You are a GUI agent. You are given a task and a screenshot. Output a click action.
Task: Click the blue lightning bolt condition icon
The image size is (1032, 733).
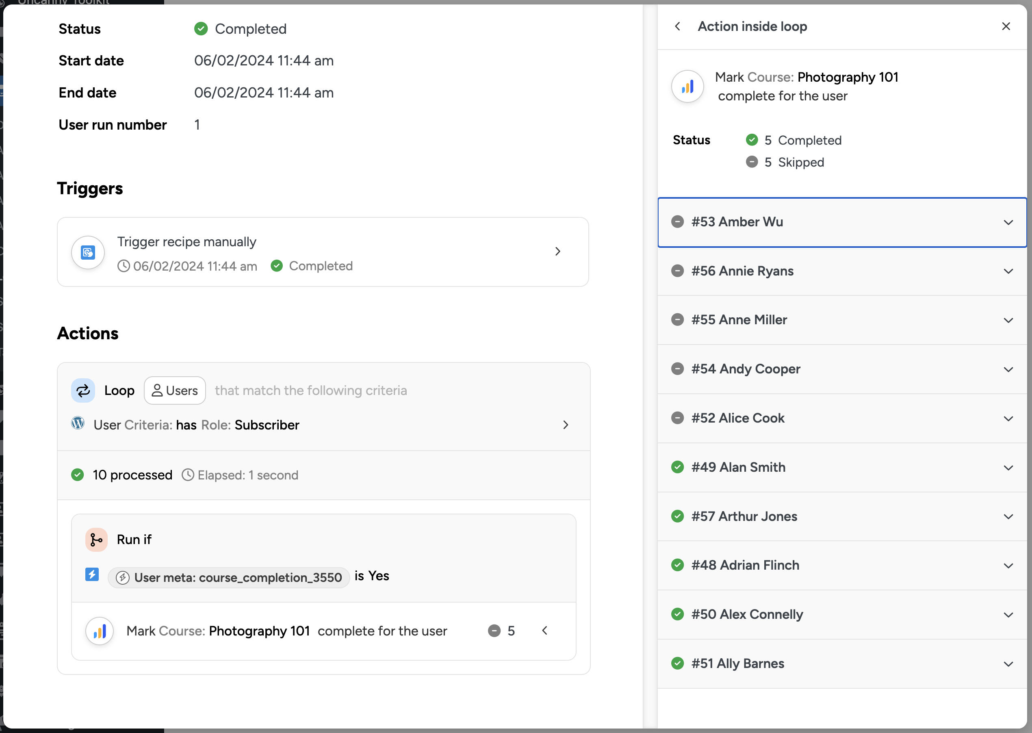point(92,575)
